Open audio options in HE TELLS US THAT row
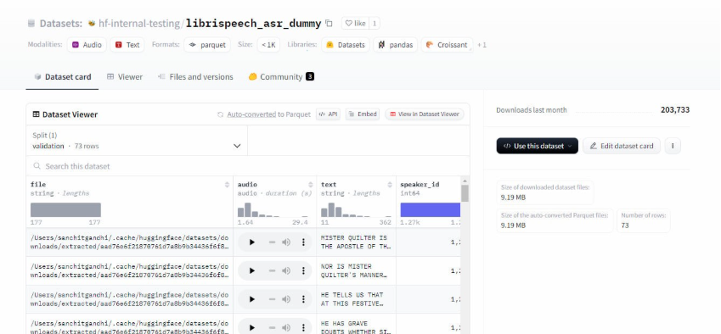 (303, 299)
